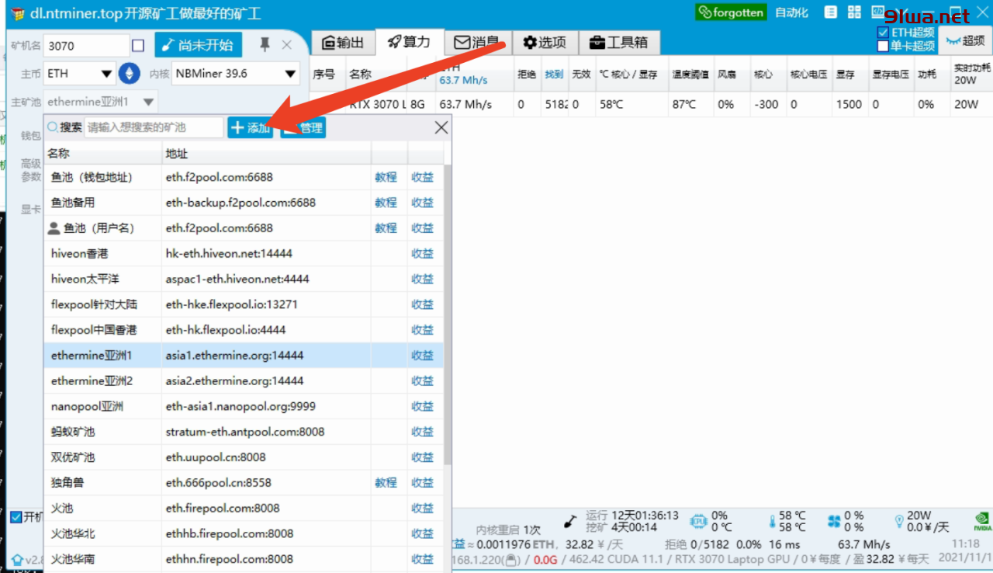
Task: Click the Ethereum coin logo icon
Action: coord(128,74)
